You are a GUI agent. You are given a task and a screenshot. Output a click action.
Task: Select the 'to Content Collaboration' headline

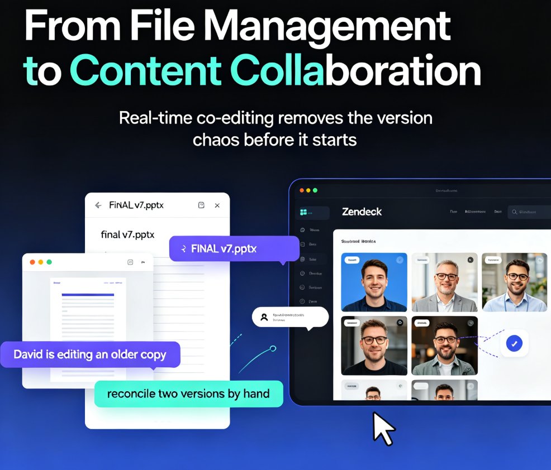click(252, 70)
